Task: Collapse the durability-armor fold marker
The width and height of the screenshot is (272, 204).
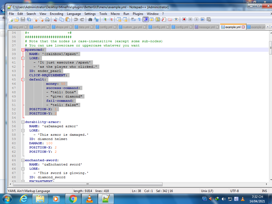Action: pos(23,122)
